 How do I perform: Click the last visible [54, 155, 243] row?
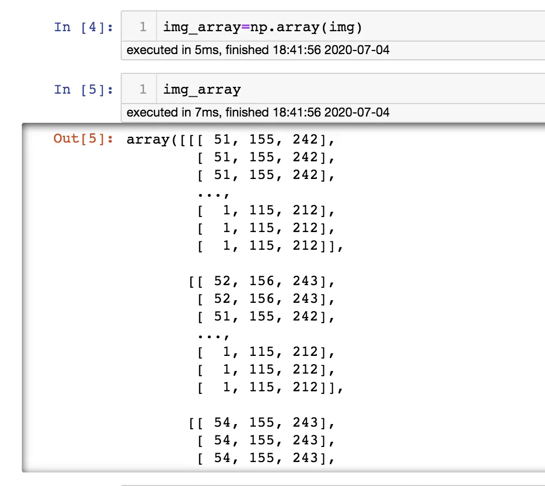click(x=266, y=458)
